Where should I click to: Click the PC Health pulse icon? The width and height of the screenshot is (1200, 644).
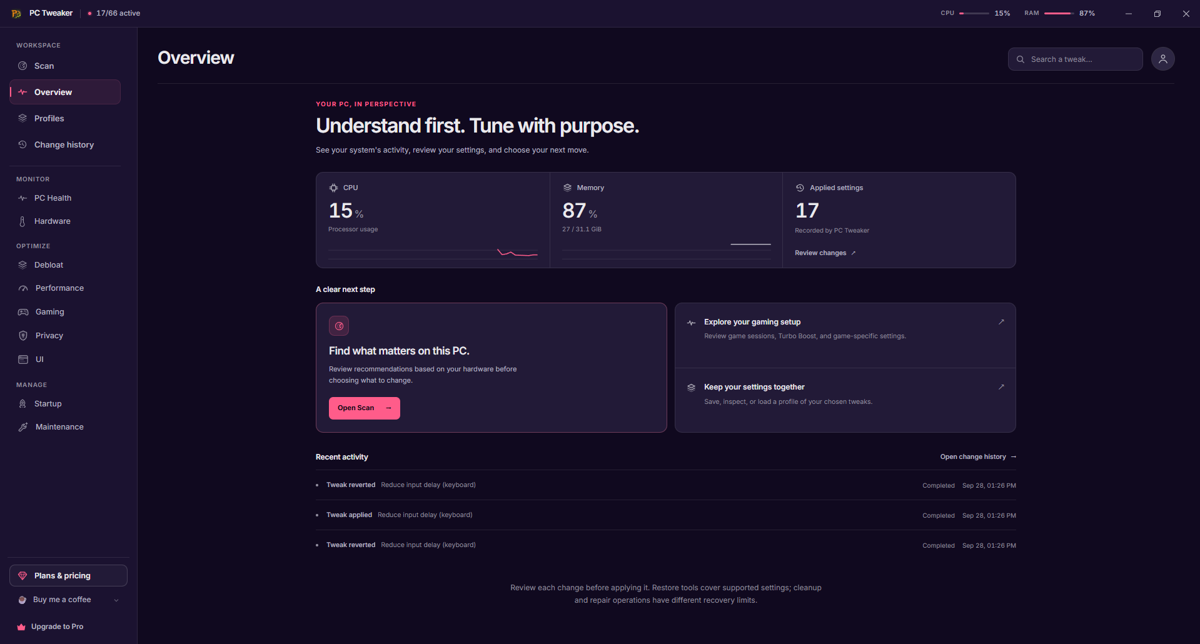[x=23, y=198]
